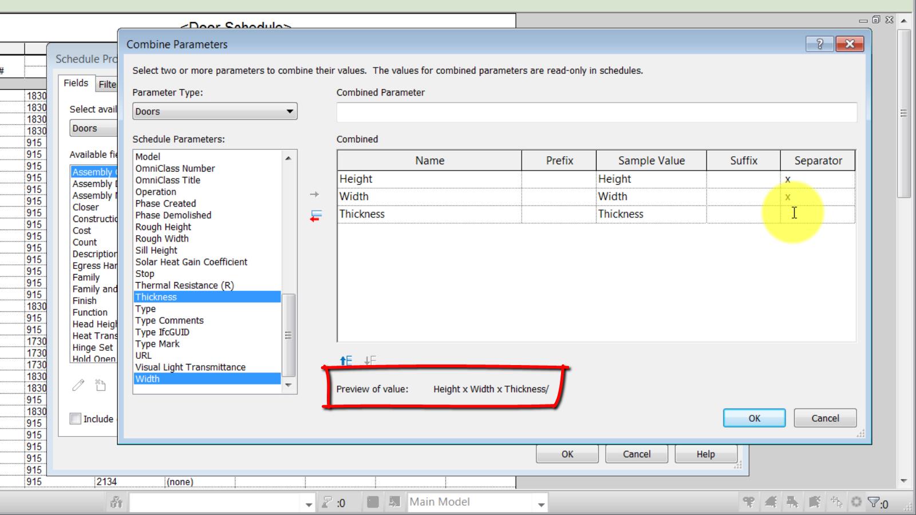Click the remove parameter red-arrow icon

pos(315,216)
